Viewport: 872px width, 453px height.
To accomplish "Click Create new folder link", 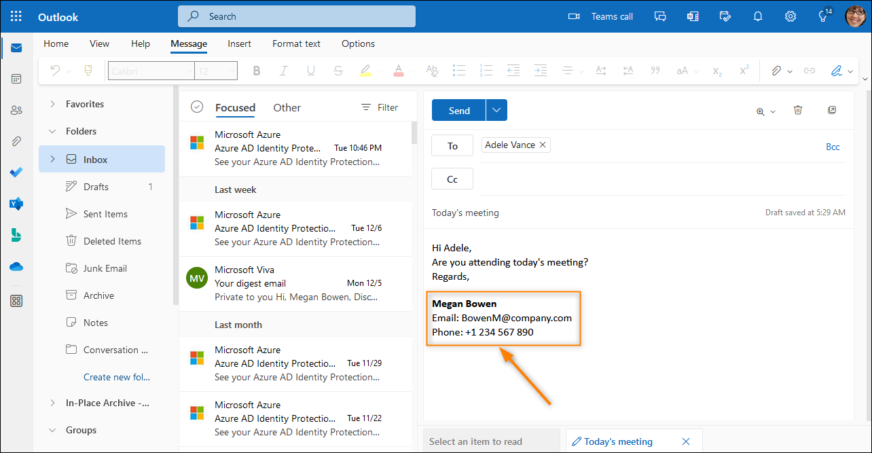I will tap(117, 377).
